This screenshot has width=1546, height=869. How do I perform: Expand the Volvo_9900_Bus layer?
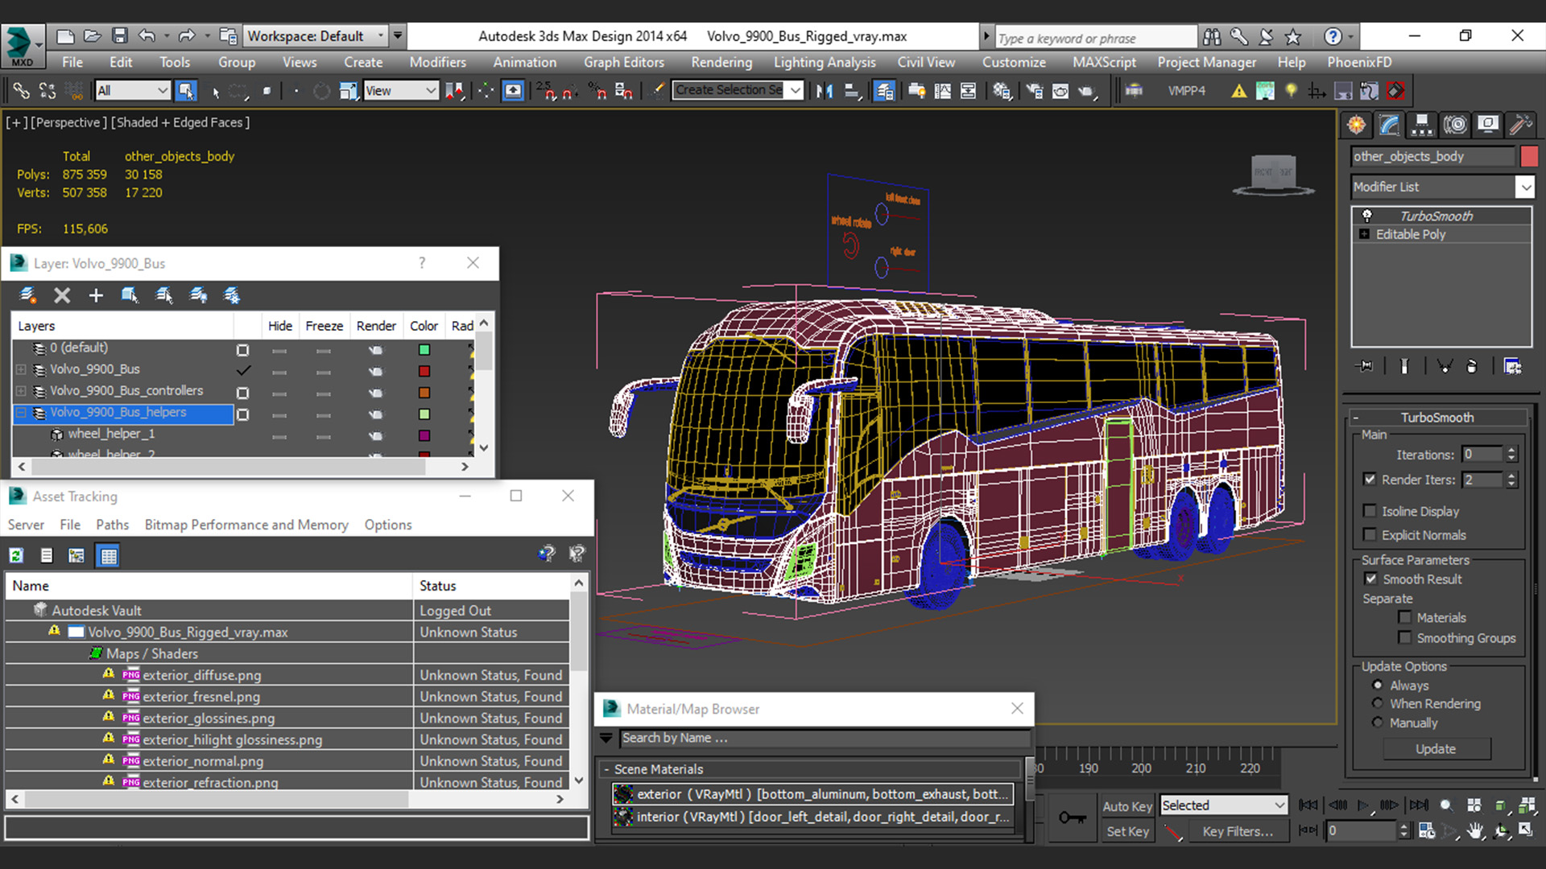21,369
